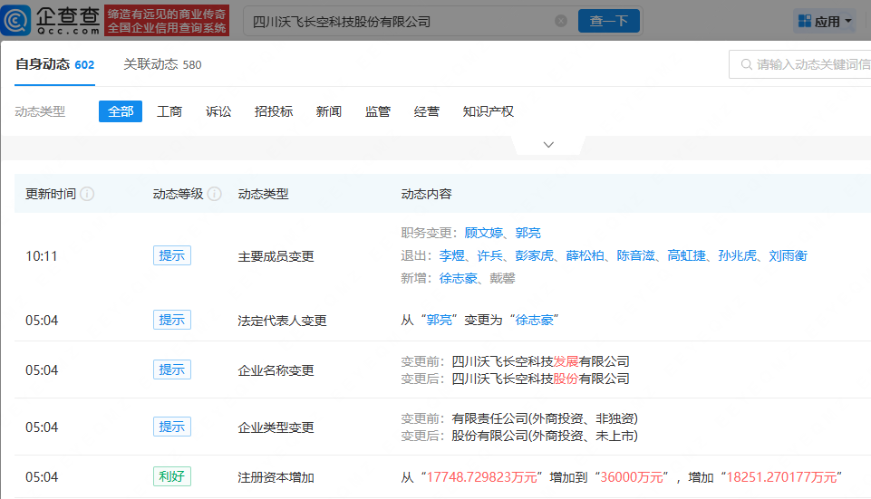Click magnifier icon in keyword search

[x=746, y=64]
